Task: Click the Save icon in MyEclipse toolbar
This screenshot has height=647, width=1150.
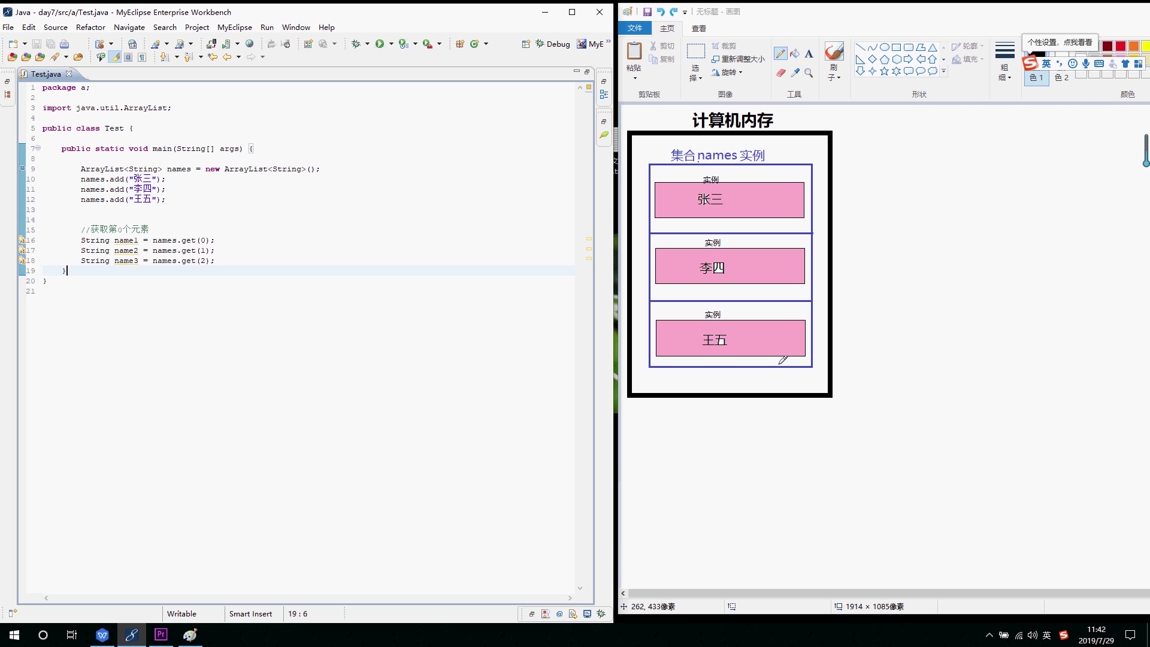Action: [37, 44]
